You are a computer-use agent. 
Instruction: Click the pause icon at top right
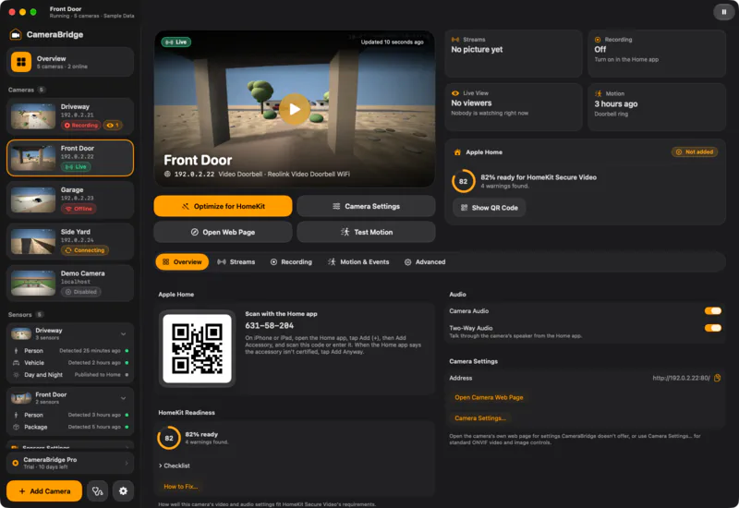[723, 12]
